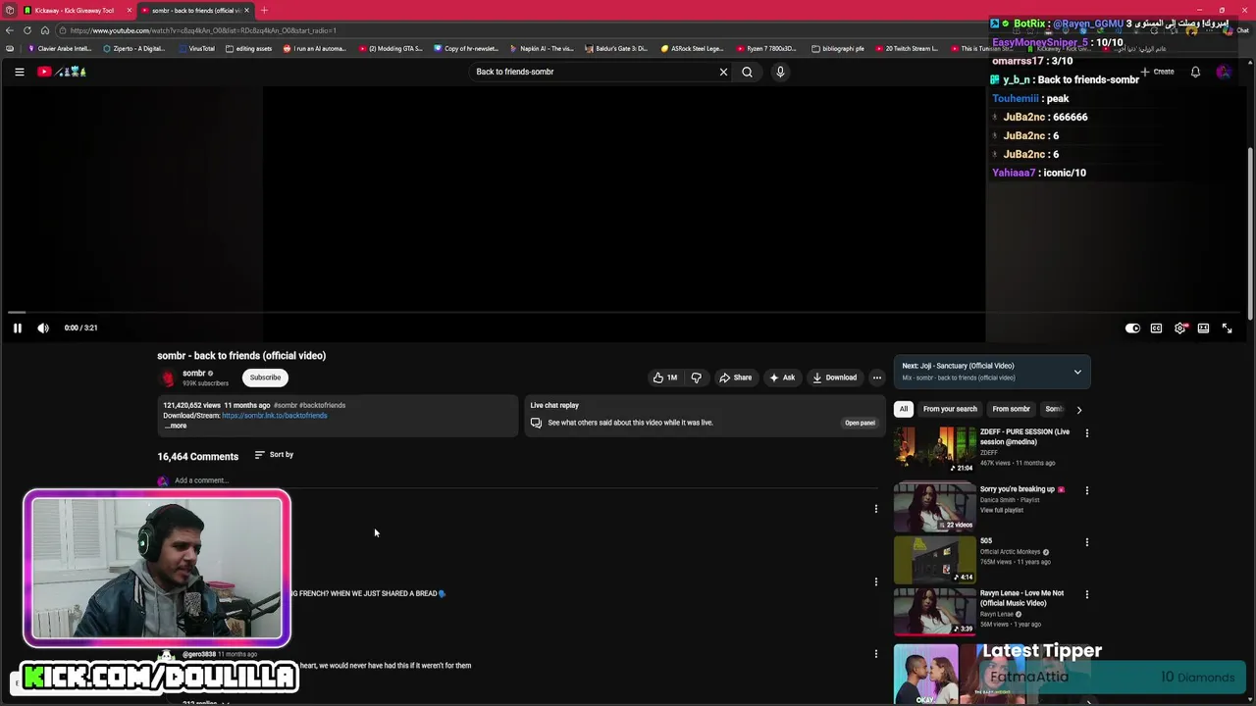Close the Kickaway browser tab
This screenshot has height=706, width=1256.
coord(129,10)
